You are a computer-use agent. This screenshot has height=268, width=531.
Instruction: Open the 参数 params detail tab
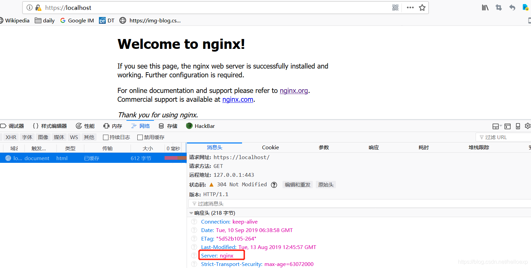coord(324,147)
